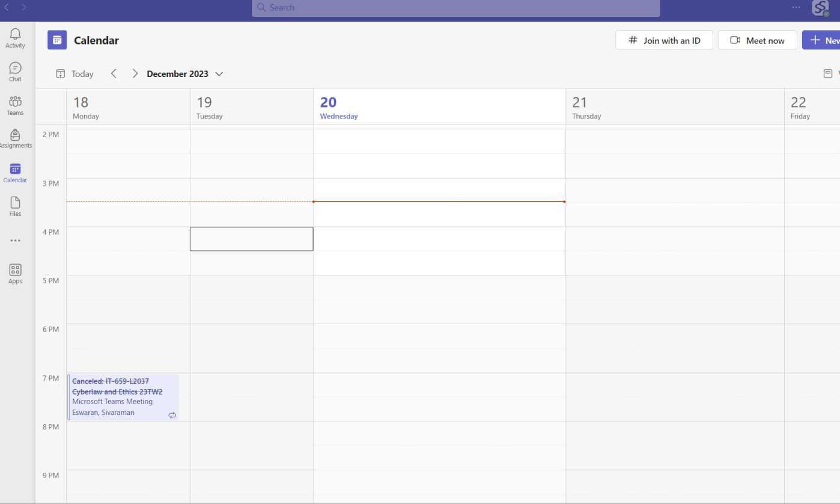
Task: Expand the December 2023 month picker
Action: click(184, 73)
